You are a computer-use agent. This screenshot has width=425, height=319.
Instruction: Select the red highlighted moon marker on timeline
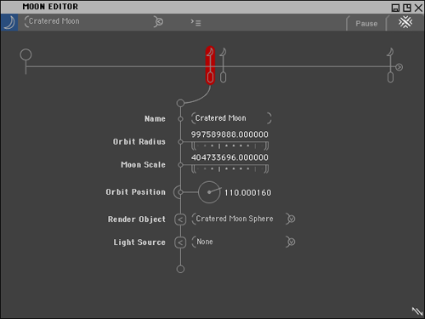click(210, 66)
